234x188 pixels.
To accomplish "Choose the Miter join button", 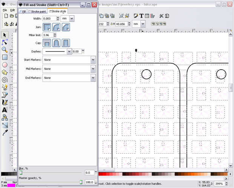I will (x=47, y=27).
